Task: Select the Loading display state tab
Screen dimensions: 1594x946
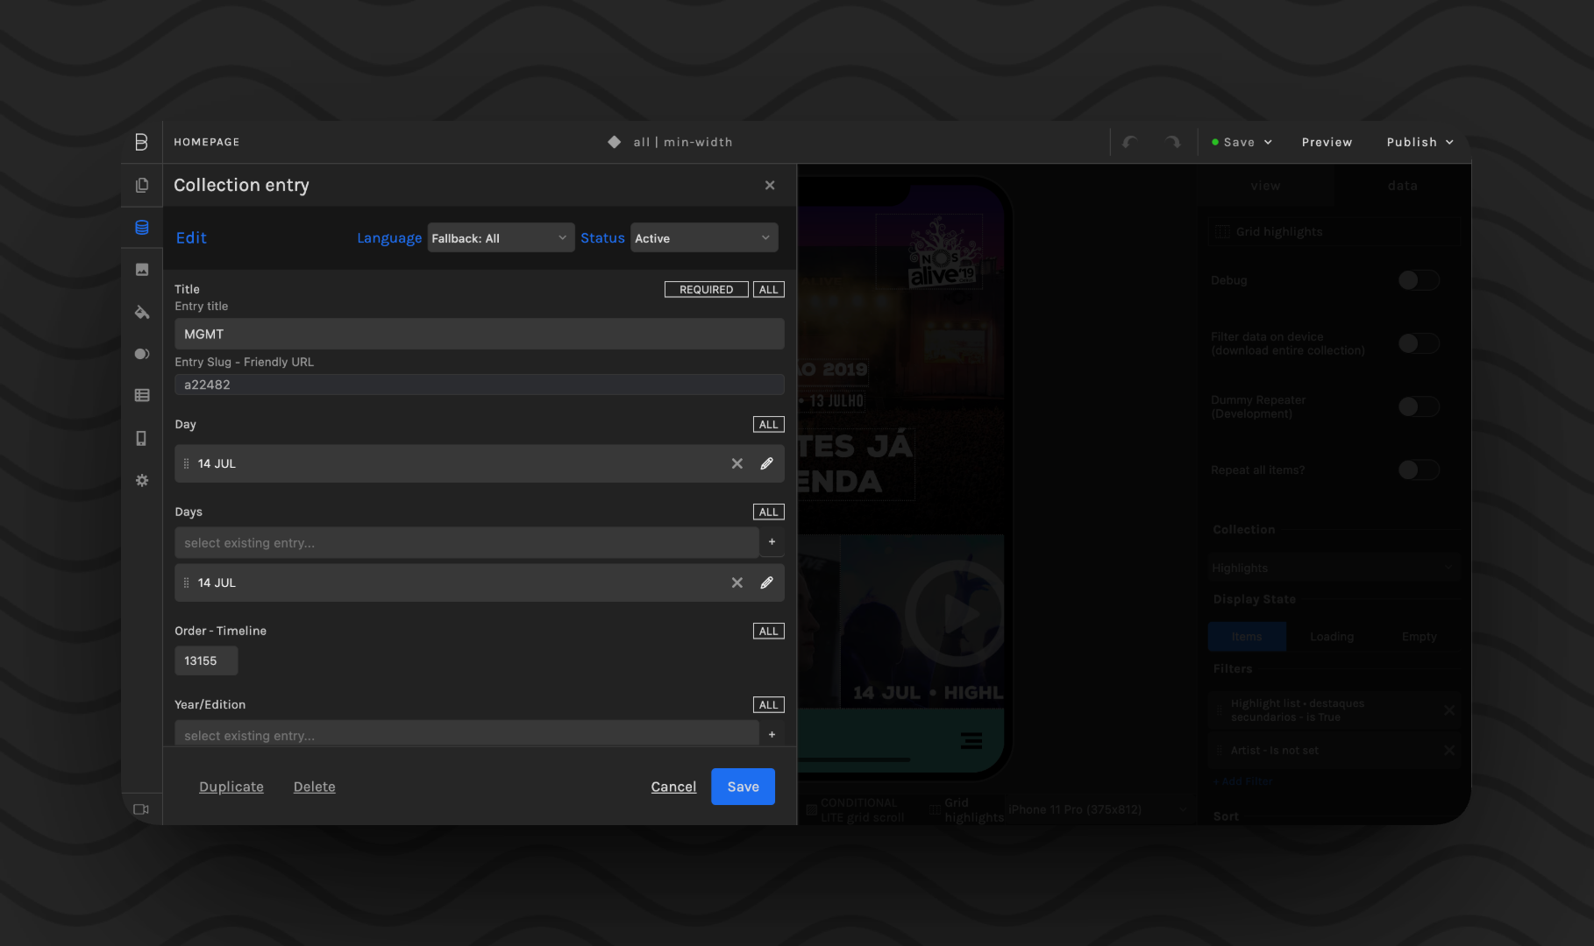Action: coord(1331,637)
